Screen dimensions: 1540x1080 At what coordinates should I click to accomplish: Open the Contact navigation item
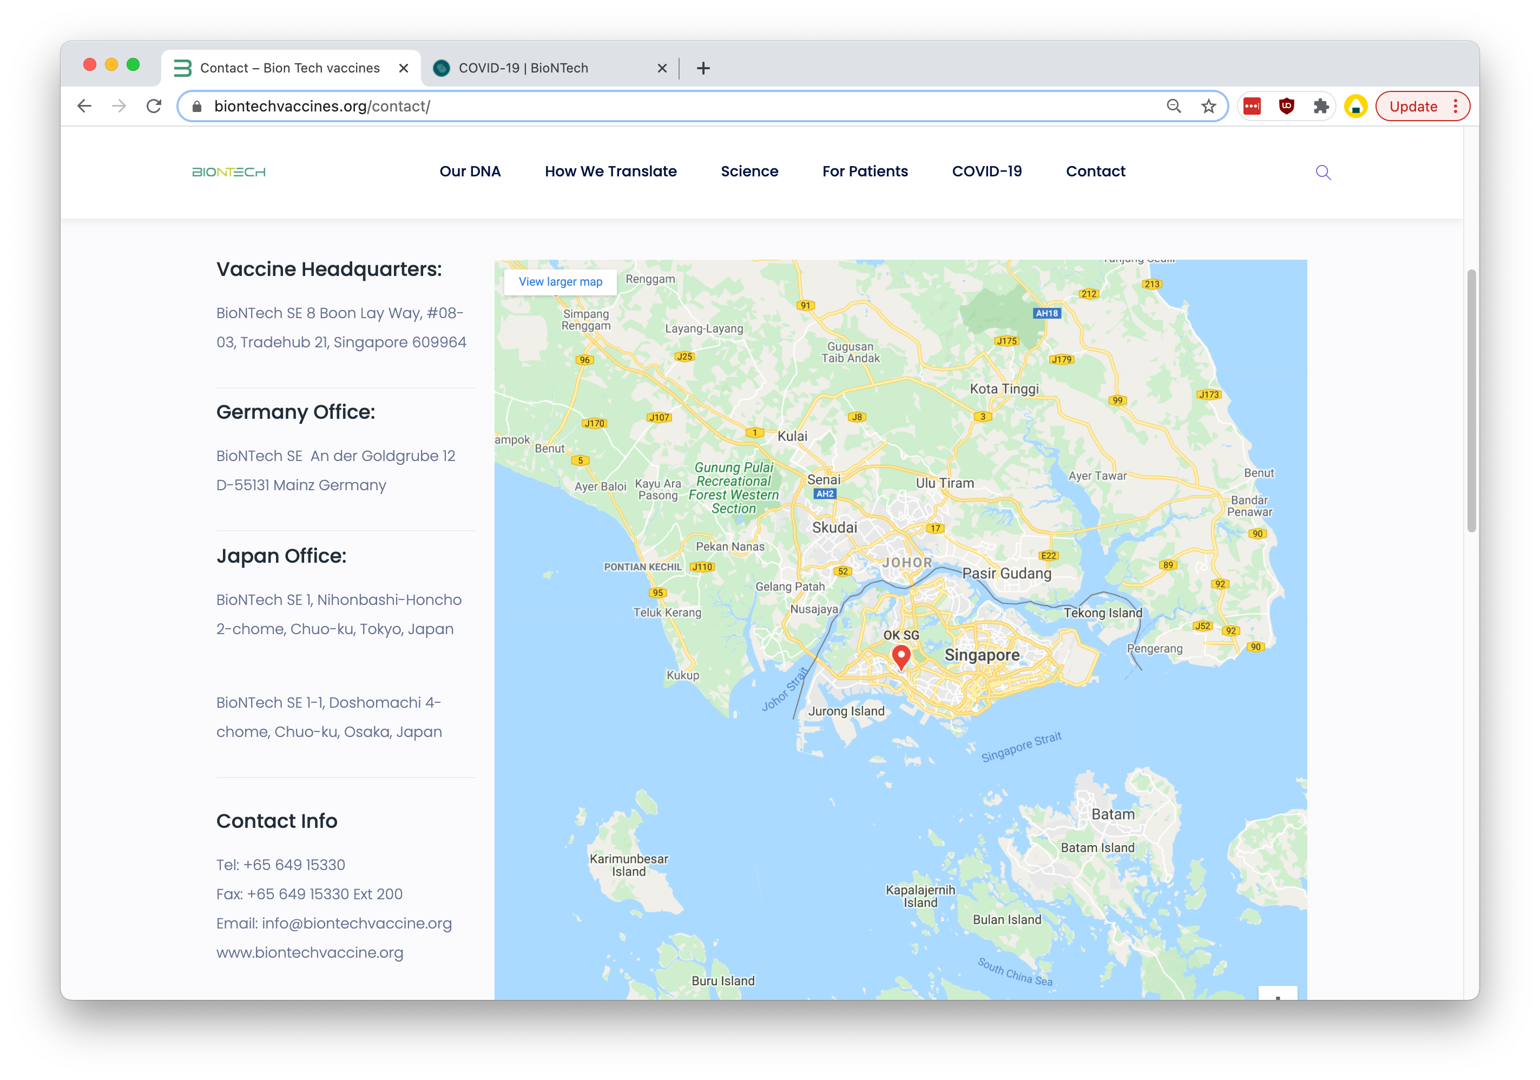pos(1095,172)
